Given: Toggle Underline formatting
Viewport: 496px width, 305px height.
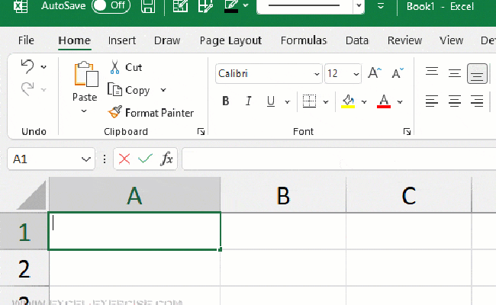Looking at the screenshot, I should 271,101.
